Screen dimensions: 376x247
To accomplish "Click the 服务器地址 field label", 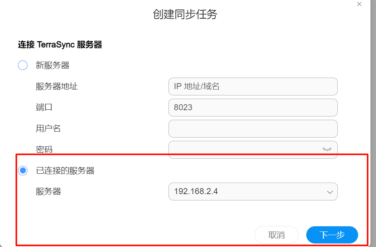I will click(57, 86).
